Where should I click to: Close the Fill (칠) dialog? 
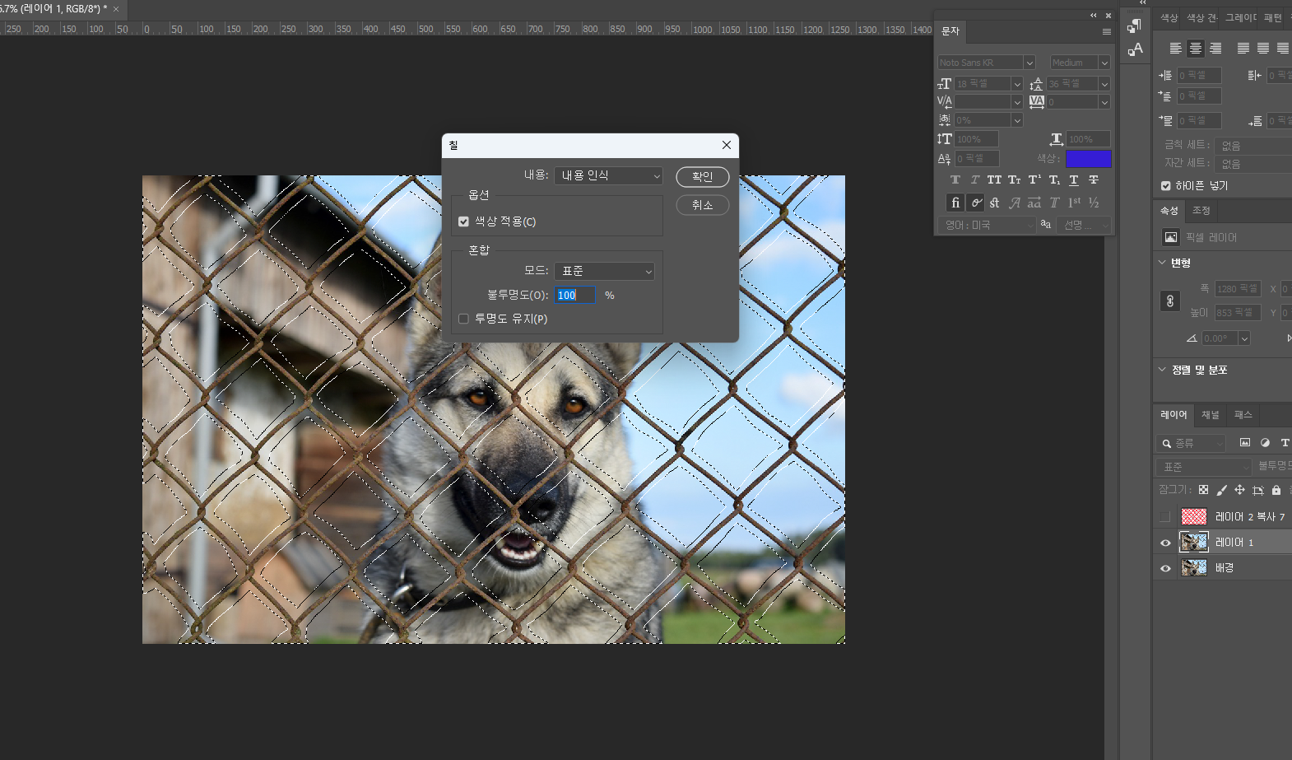coord(726,145)
